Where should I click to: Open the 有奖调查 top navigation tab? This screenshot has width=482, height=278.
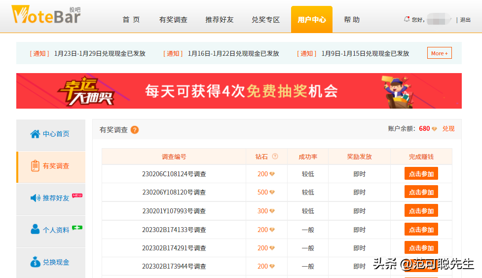point(173,20)
